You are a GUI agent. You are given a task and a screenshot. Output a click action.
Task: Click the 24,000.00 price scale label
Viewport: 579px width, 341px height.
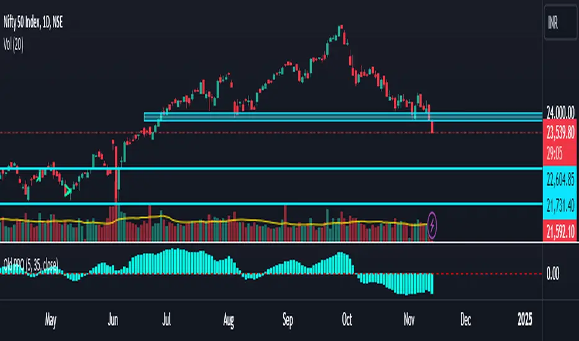click(560, 112)
